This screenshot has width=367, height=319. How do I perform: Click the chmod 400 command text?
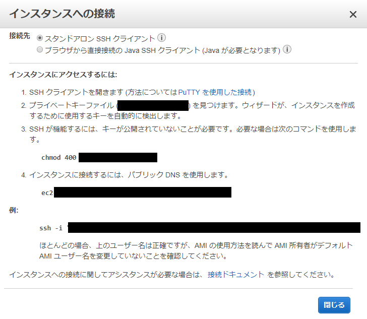coord(59,158)
